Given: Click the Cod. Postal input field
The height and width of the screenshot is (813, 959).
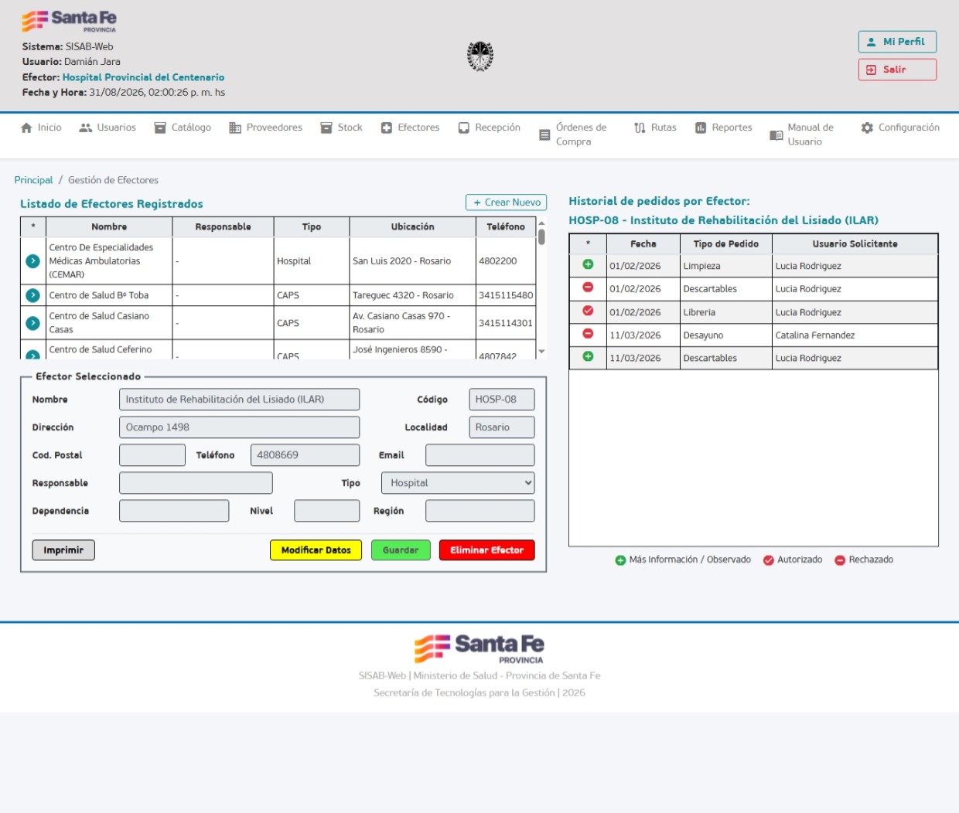Looking at the screenshot, I should 152,455.
